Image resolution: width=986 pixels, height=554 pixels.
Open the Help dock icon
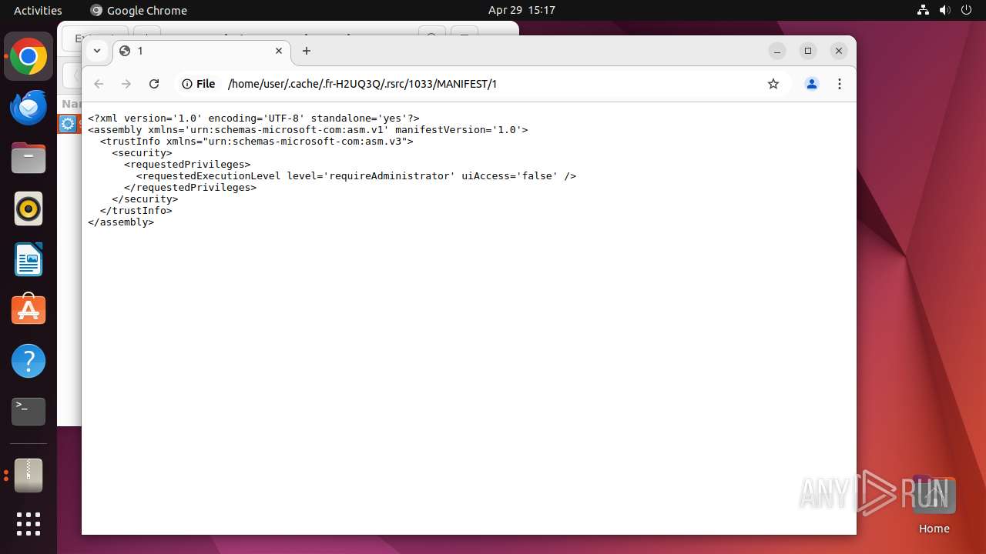click(29, 361)
